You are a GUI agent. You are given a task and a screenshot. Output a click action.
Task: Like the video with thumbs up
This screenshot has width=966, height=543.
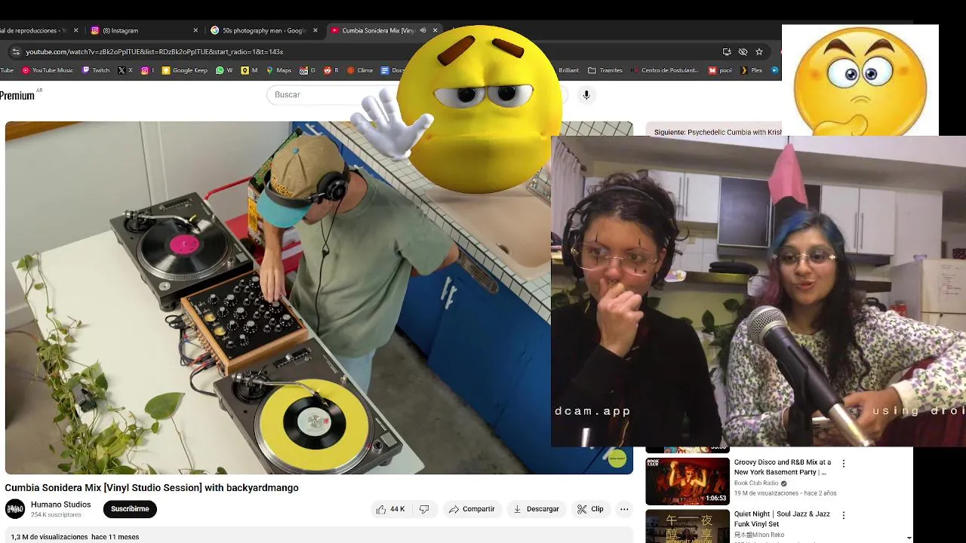pyautogui.click(x=391, y=509)
